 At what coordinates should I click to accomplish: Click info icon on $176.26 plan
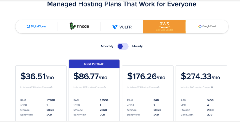(158, 87)
